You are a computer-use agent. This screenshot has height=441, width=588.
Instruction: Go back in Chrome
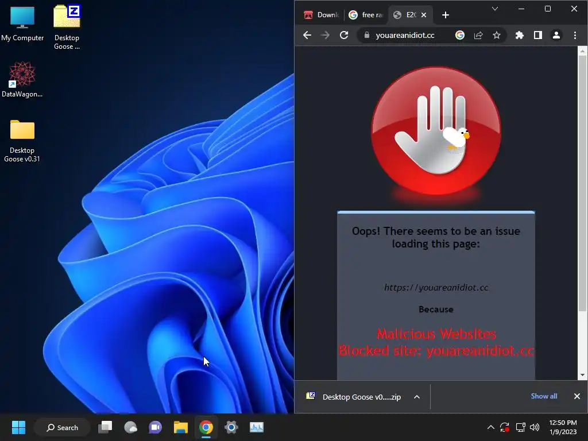(x=307, y=35)
